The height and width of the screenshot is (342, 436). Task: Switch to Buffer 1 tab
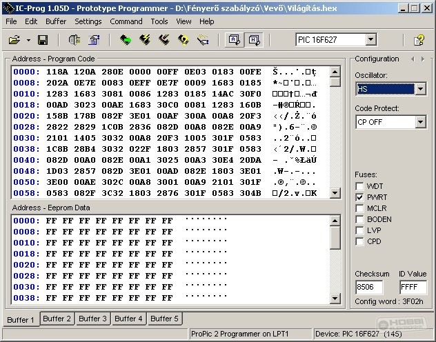(x=21, y=320)
